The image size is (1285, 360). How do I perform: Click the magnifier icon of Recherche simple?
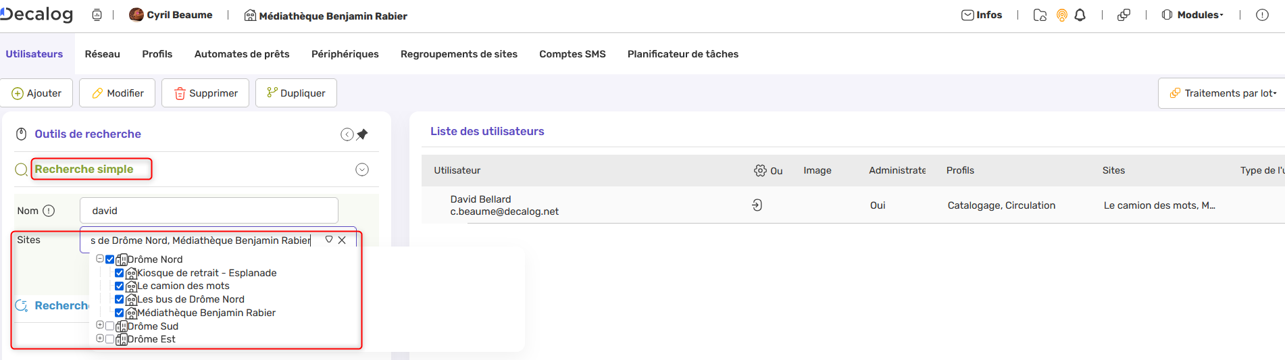point(22,170)
